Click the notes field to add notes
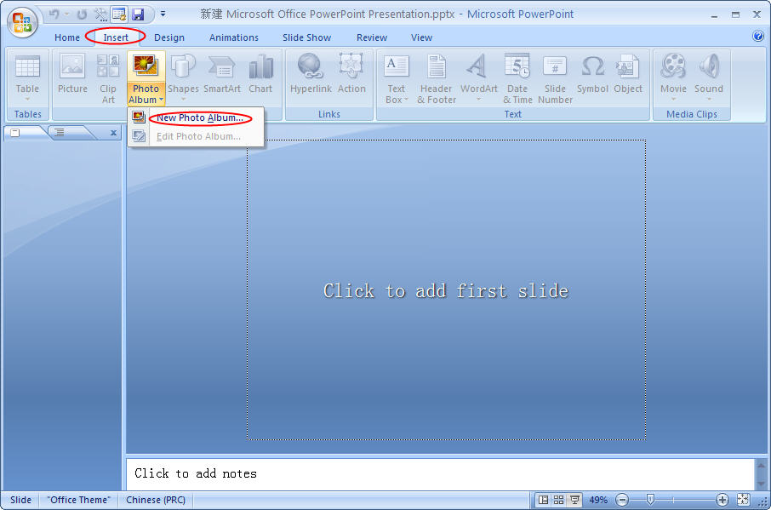Viewport: 771px width, 510px height. point(440,474)
